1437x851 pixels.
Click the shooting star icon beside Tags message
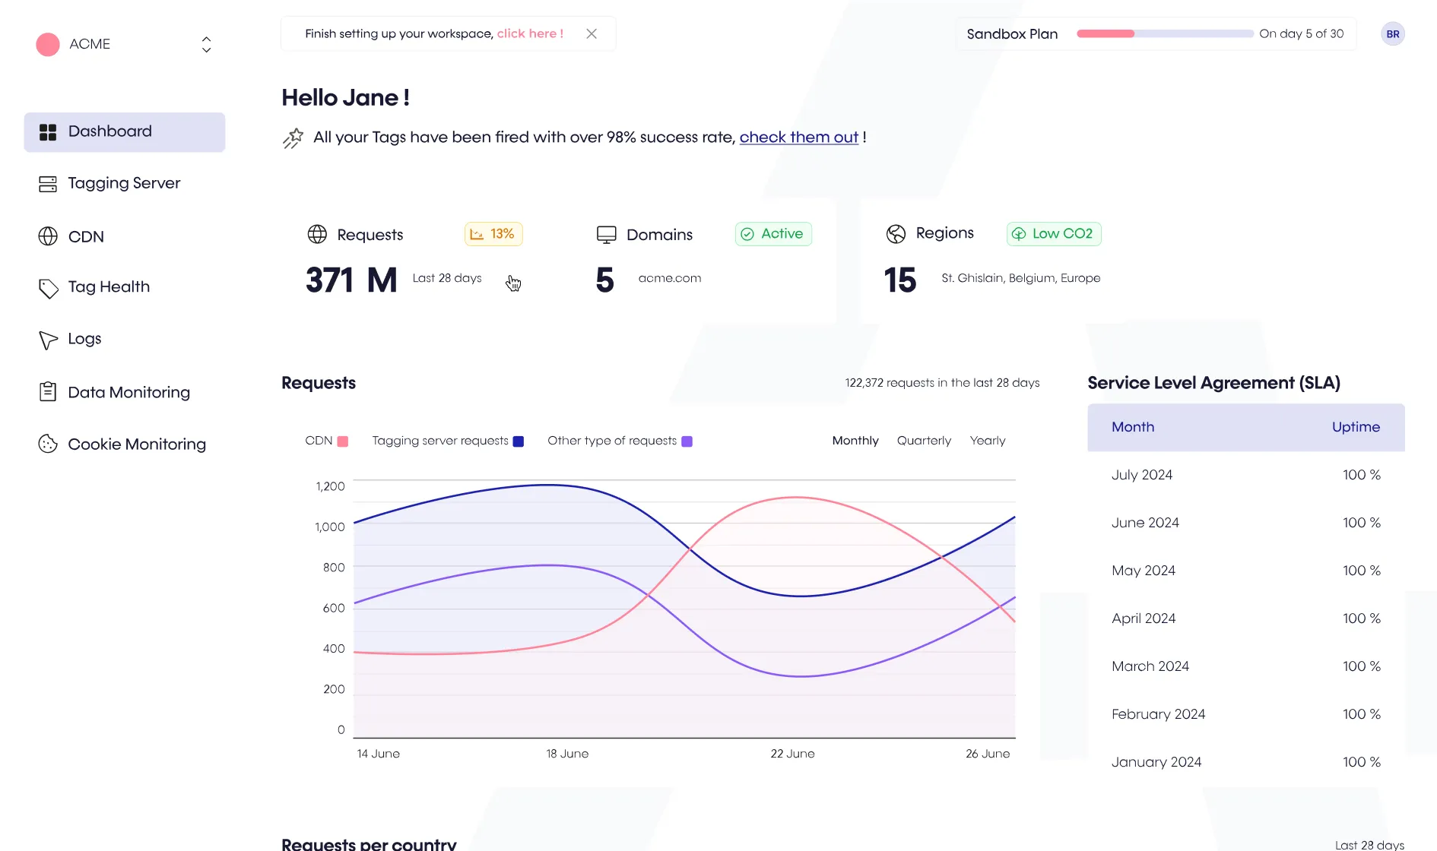click(x=293, y=138)
